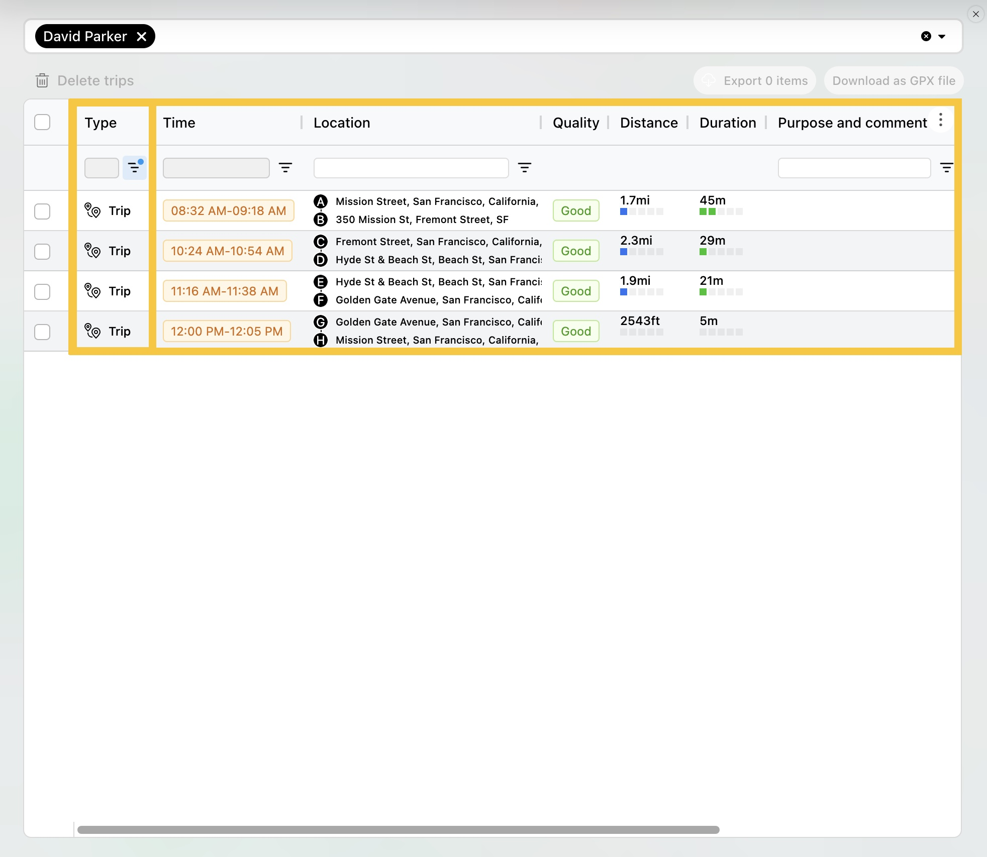Remove David Parker tag with X

[x=142, y=36]
